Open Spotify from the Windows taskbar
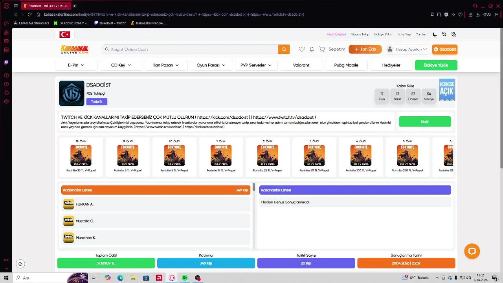Image resolution: width=503 pixels, height=283 pixels. 185,278
